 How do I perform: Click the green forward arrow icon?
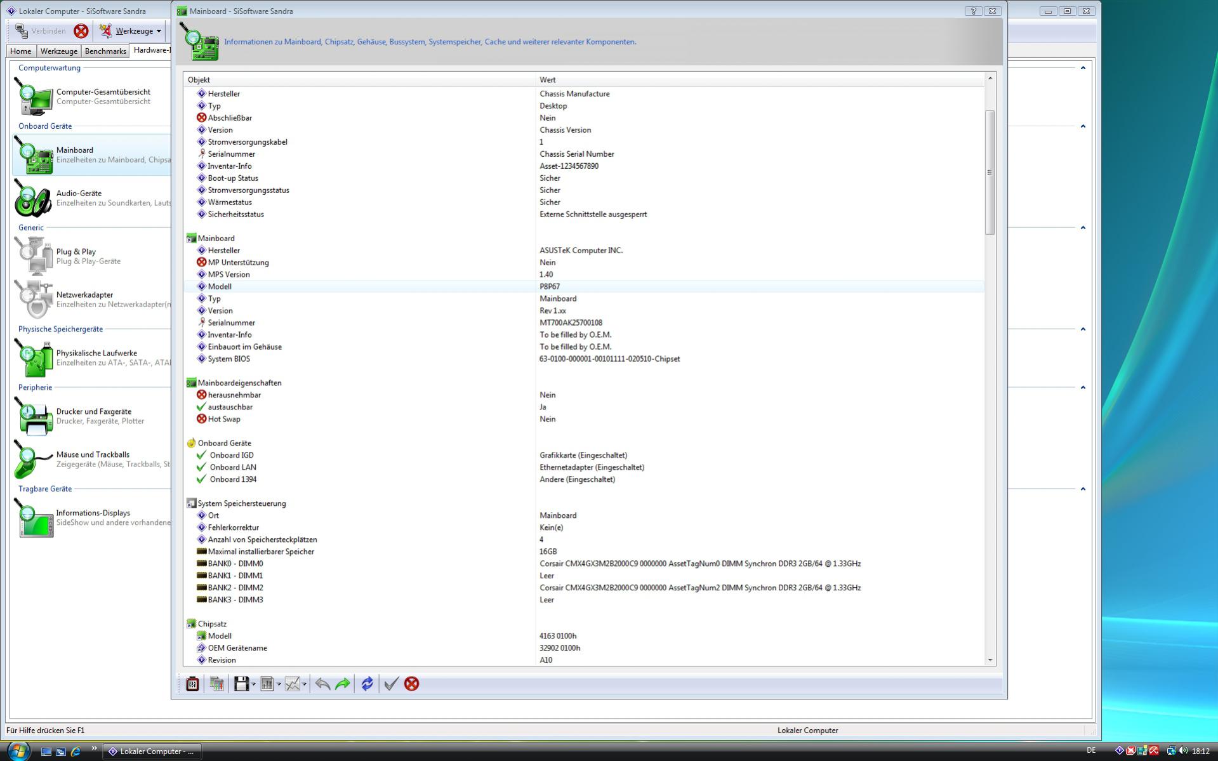(343, 684)
